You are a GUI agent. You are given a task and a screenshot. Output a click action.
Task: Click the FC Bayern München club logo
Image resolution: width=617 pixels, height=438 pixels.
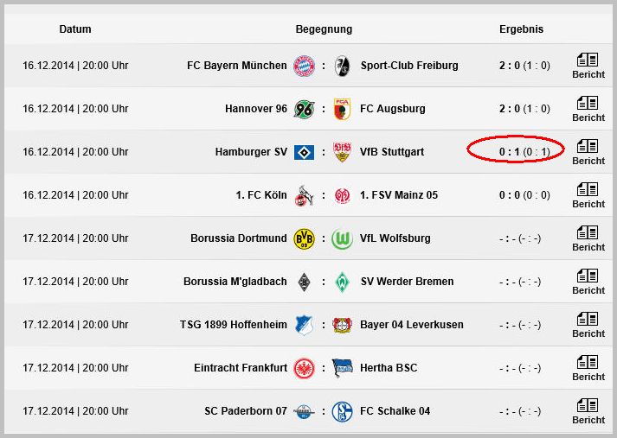tap(304, 66)
